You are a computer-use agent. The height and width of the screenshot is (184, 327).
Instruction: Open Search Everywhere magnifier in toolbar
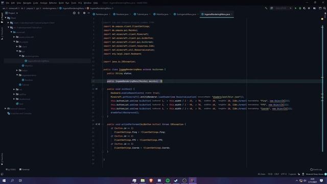[x=325, y=8]
